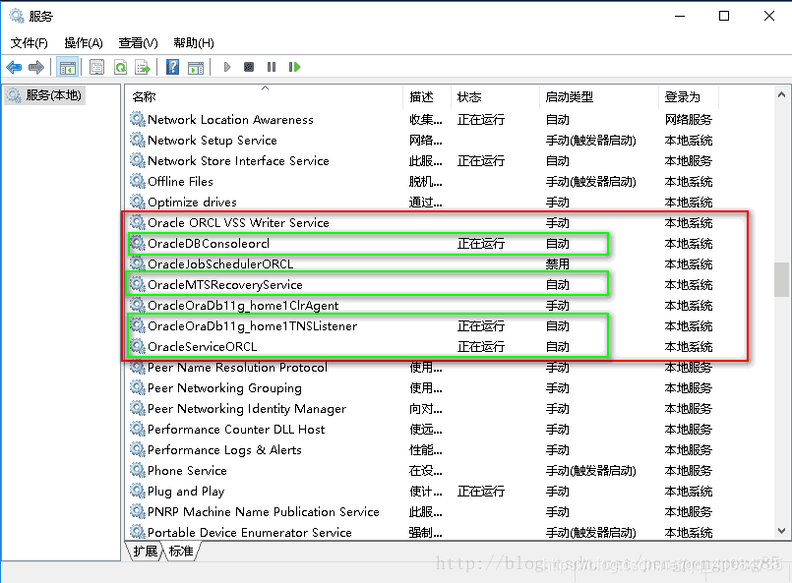Select the Plug and Play service
The width and height of the screenshot is (792, 583).
point(422,492)
